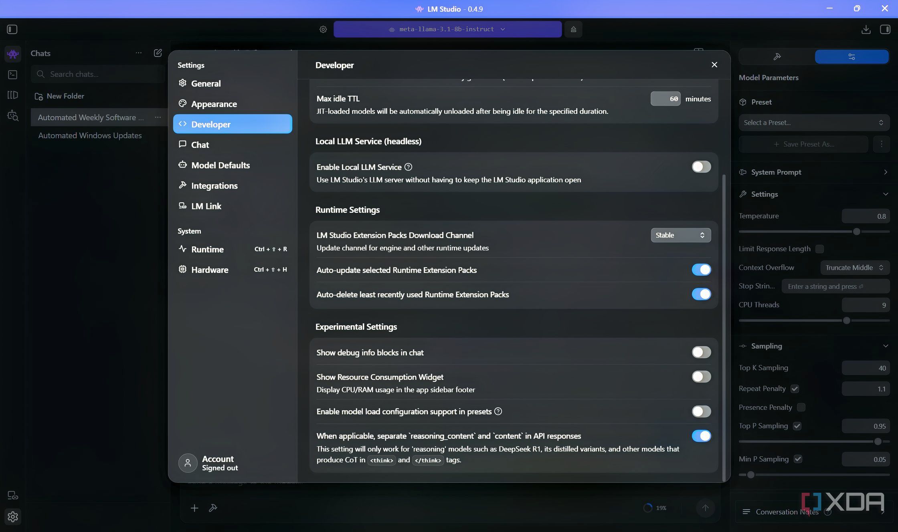Select the model parameters sliders tab
The image size is (898, 532).
[851, 56]
